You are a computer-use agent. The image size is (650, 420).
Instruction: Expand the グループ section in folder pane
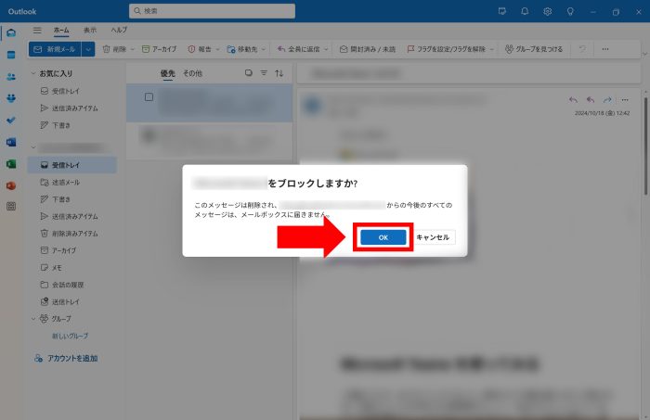(x=34, y=318)
